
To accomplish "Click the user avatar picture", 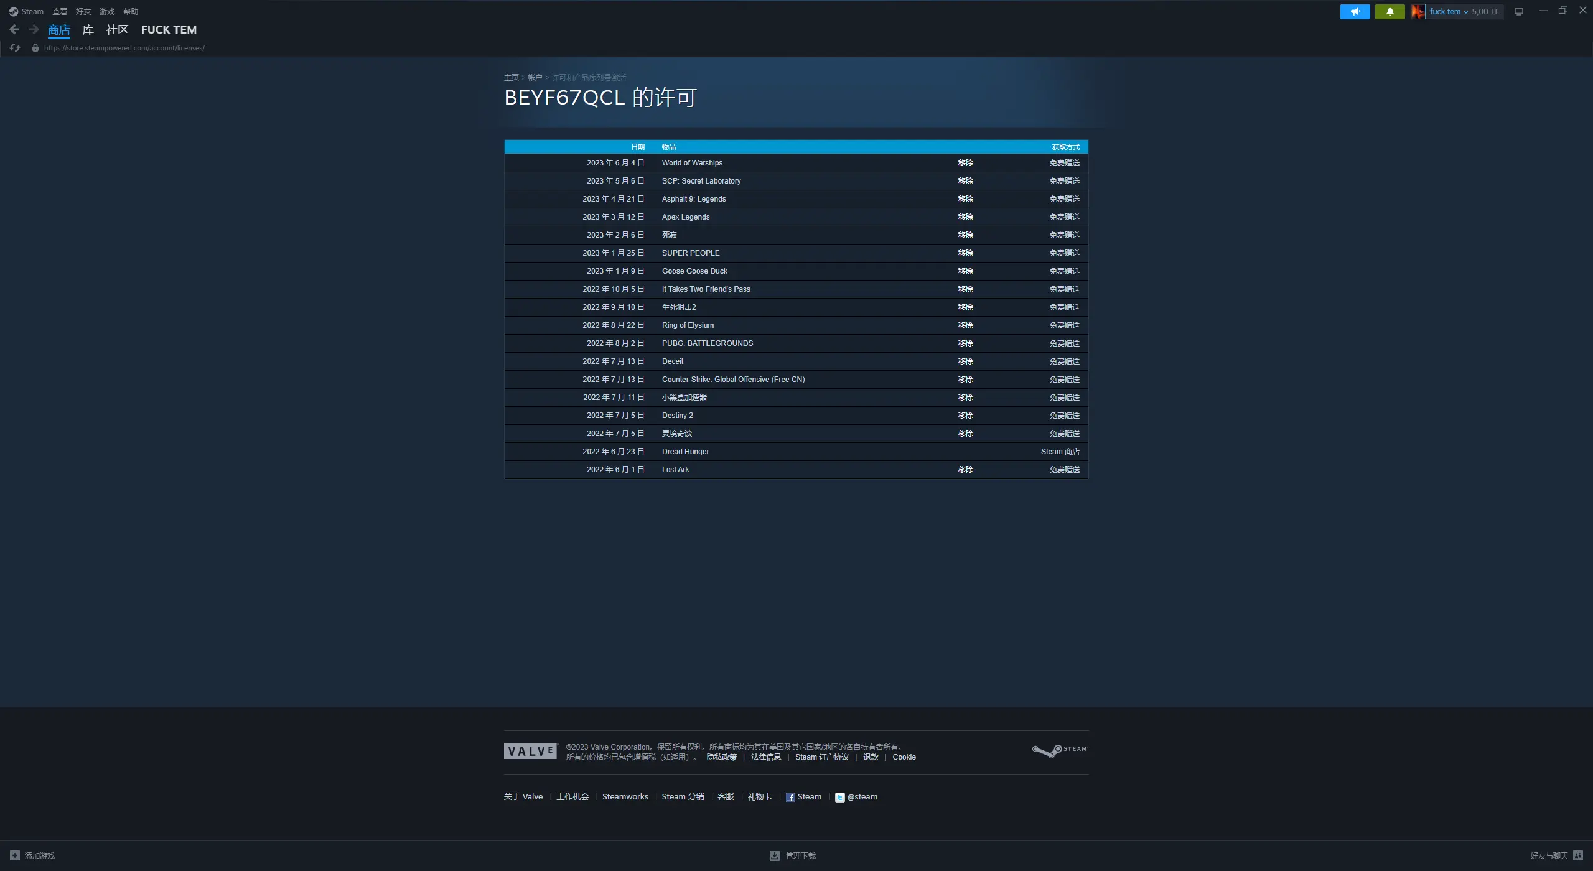I will [1418, 11].
